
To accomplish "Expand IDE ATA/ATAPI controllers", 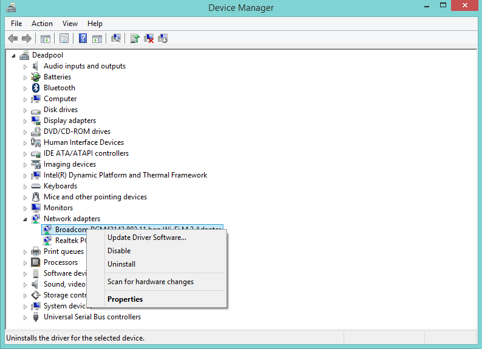I will coord(25,154).
